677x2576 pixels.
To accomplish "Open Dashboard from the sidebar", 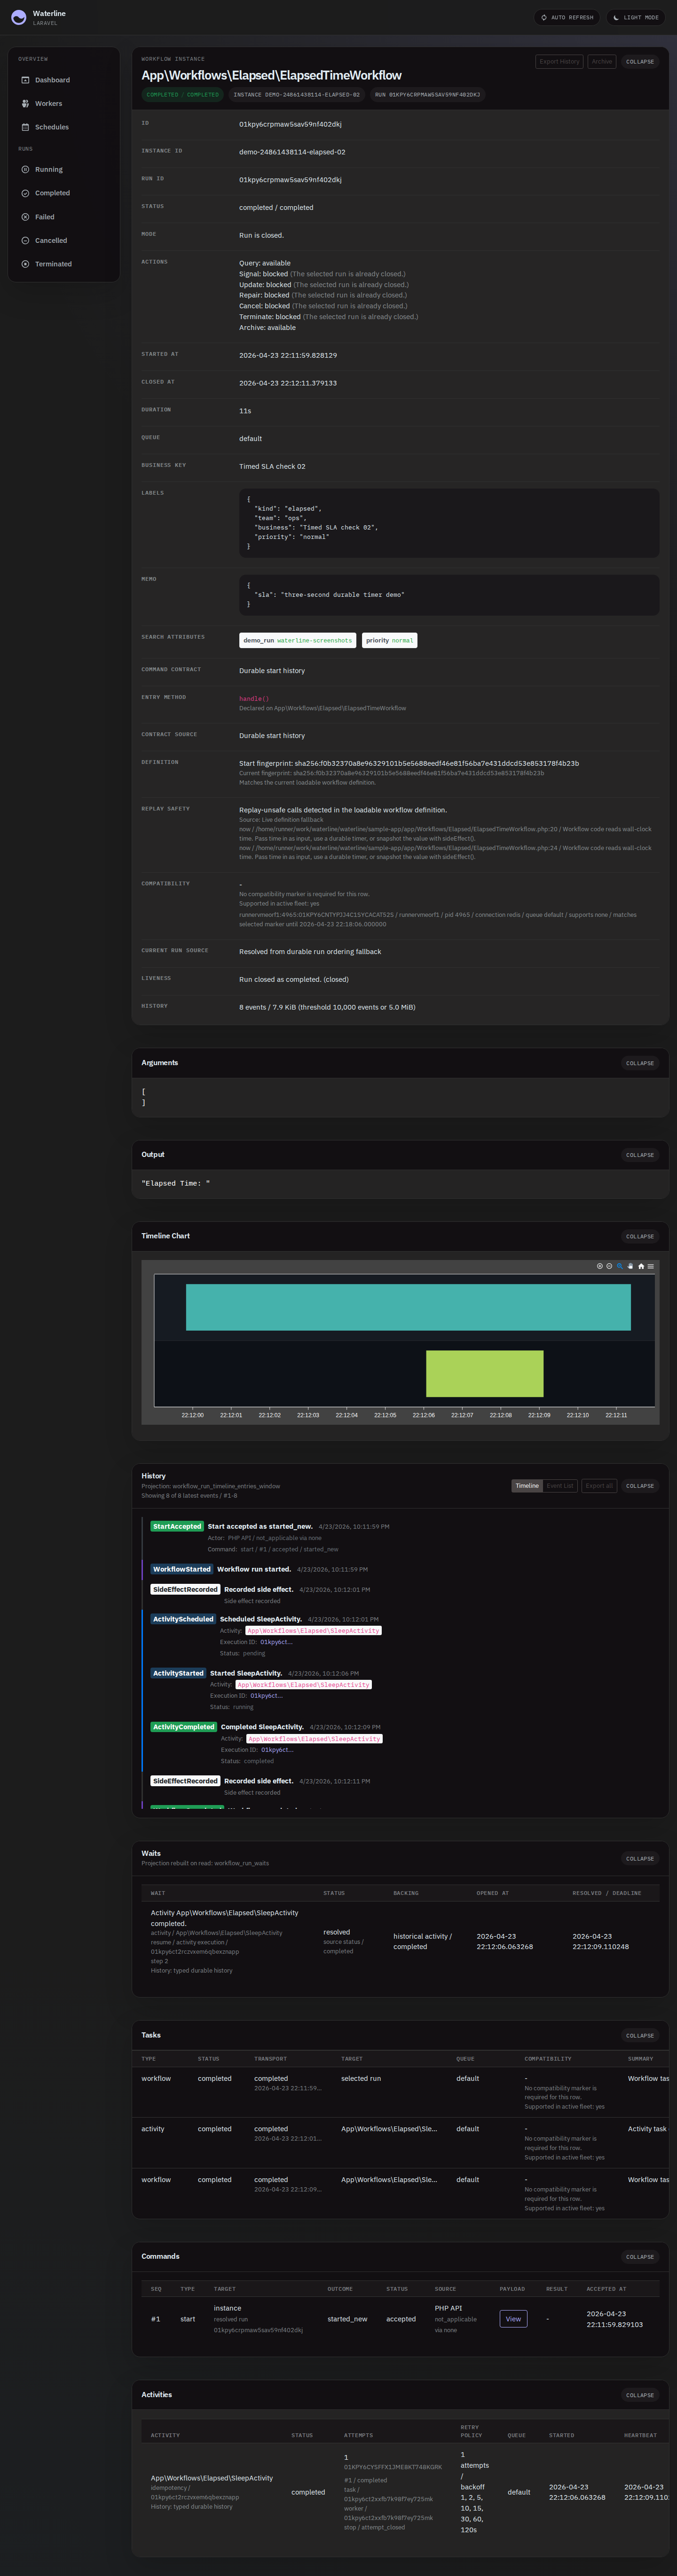I will click(64, 80).
